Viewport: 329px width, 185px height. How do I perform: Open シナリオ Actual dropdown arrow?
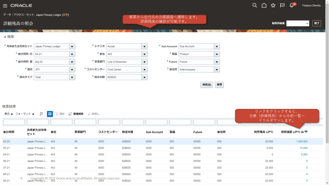click(x=144, y=46)
